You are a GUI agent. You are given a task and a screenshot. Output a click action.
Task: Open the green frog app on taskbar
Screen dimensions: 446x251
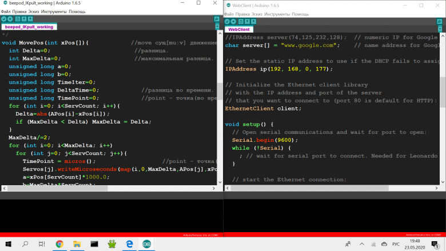click(111, 244)
